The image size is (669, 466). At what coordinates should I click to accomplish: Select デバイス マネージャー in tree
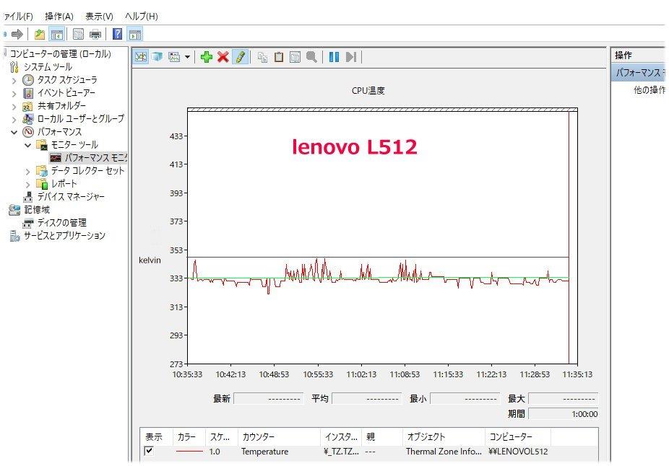click(71, 196)
